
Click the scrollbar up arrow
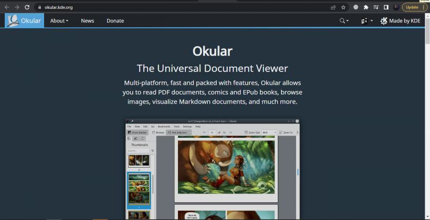click(x=427, y=15)
